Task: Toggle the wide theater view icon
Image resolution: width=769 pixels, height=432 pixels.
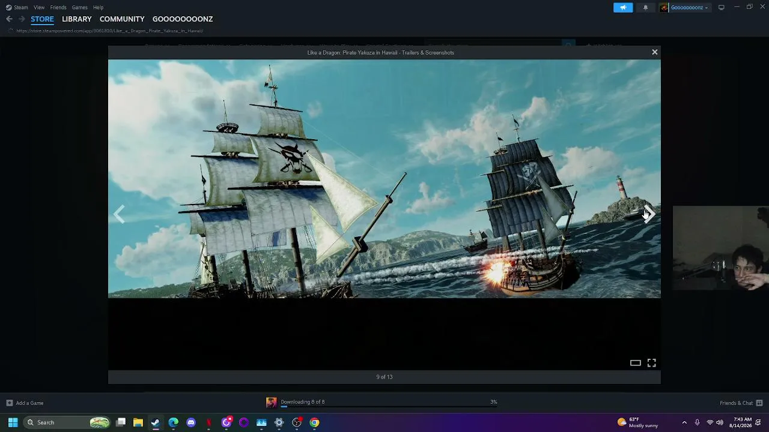Action: pos(635,362)
